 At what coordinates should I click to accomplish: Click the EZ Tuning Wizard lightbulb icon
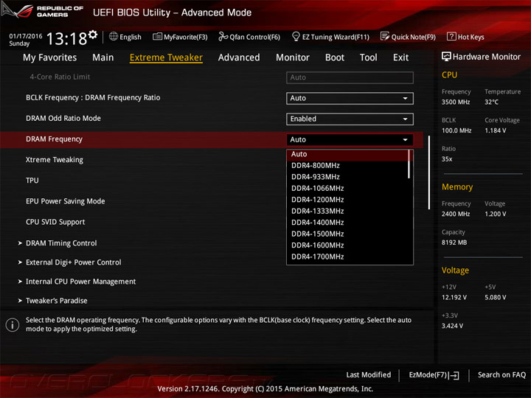click(296, 36)
